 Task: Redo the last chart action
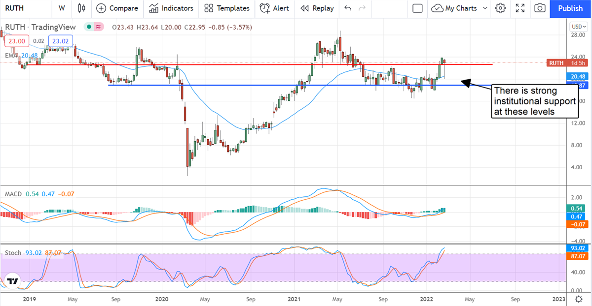[x=363, y=8]
